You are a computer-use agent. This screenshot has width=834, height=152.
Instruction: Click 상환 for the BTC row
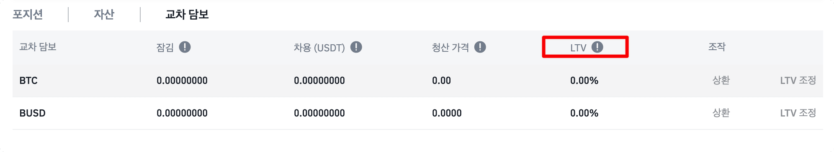tap(721, 80)
